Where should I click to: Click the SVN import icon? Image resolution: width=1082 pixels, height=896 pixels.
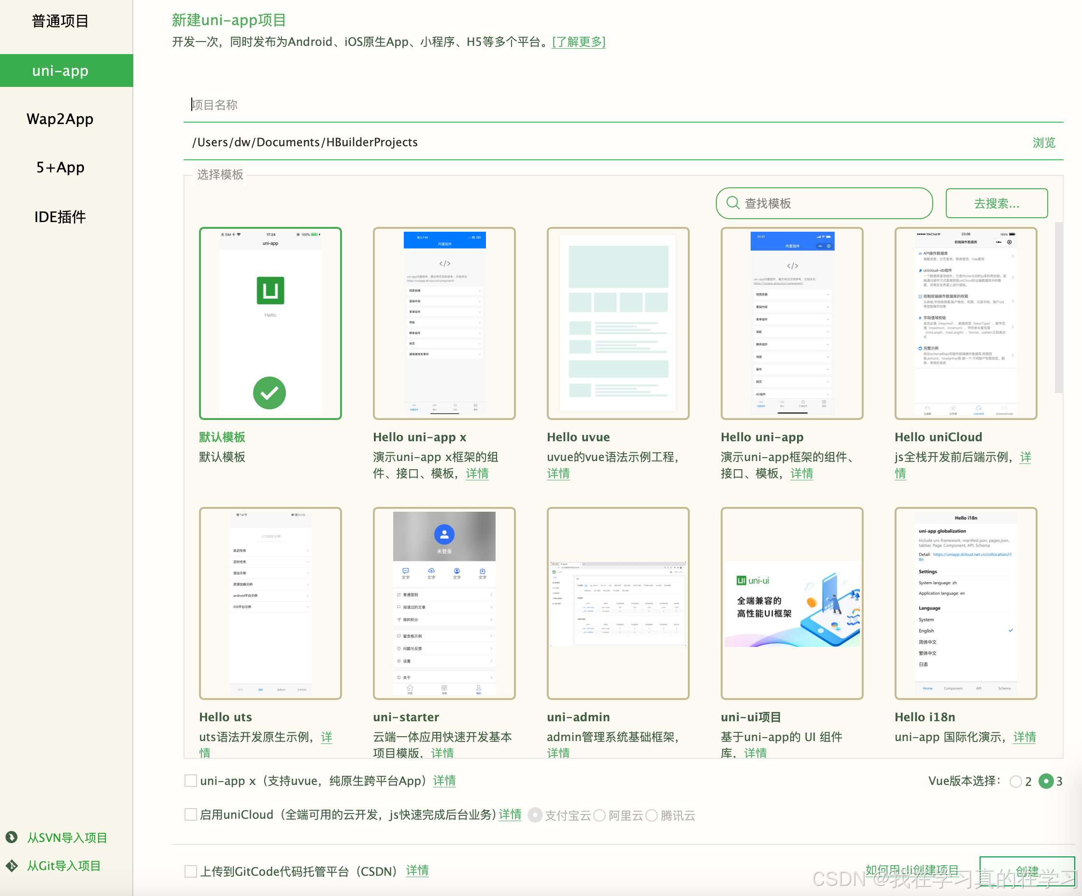pos(11,837)
